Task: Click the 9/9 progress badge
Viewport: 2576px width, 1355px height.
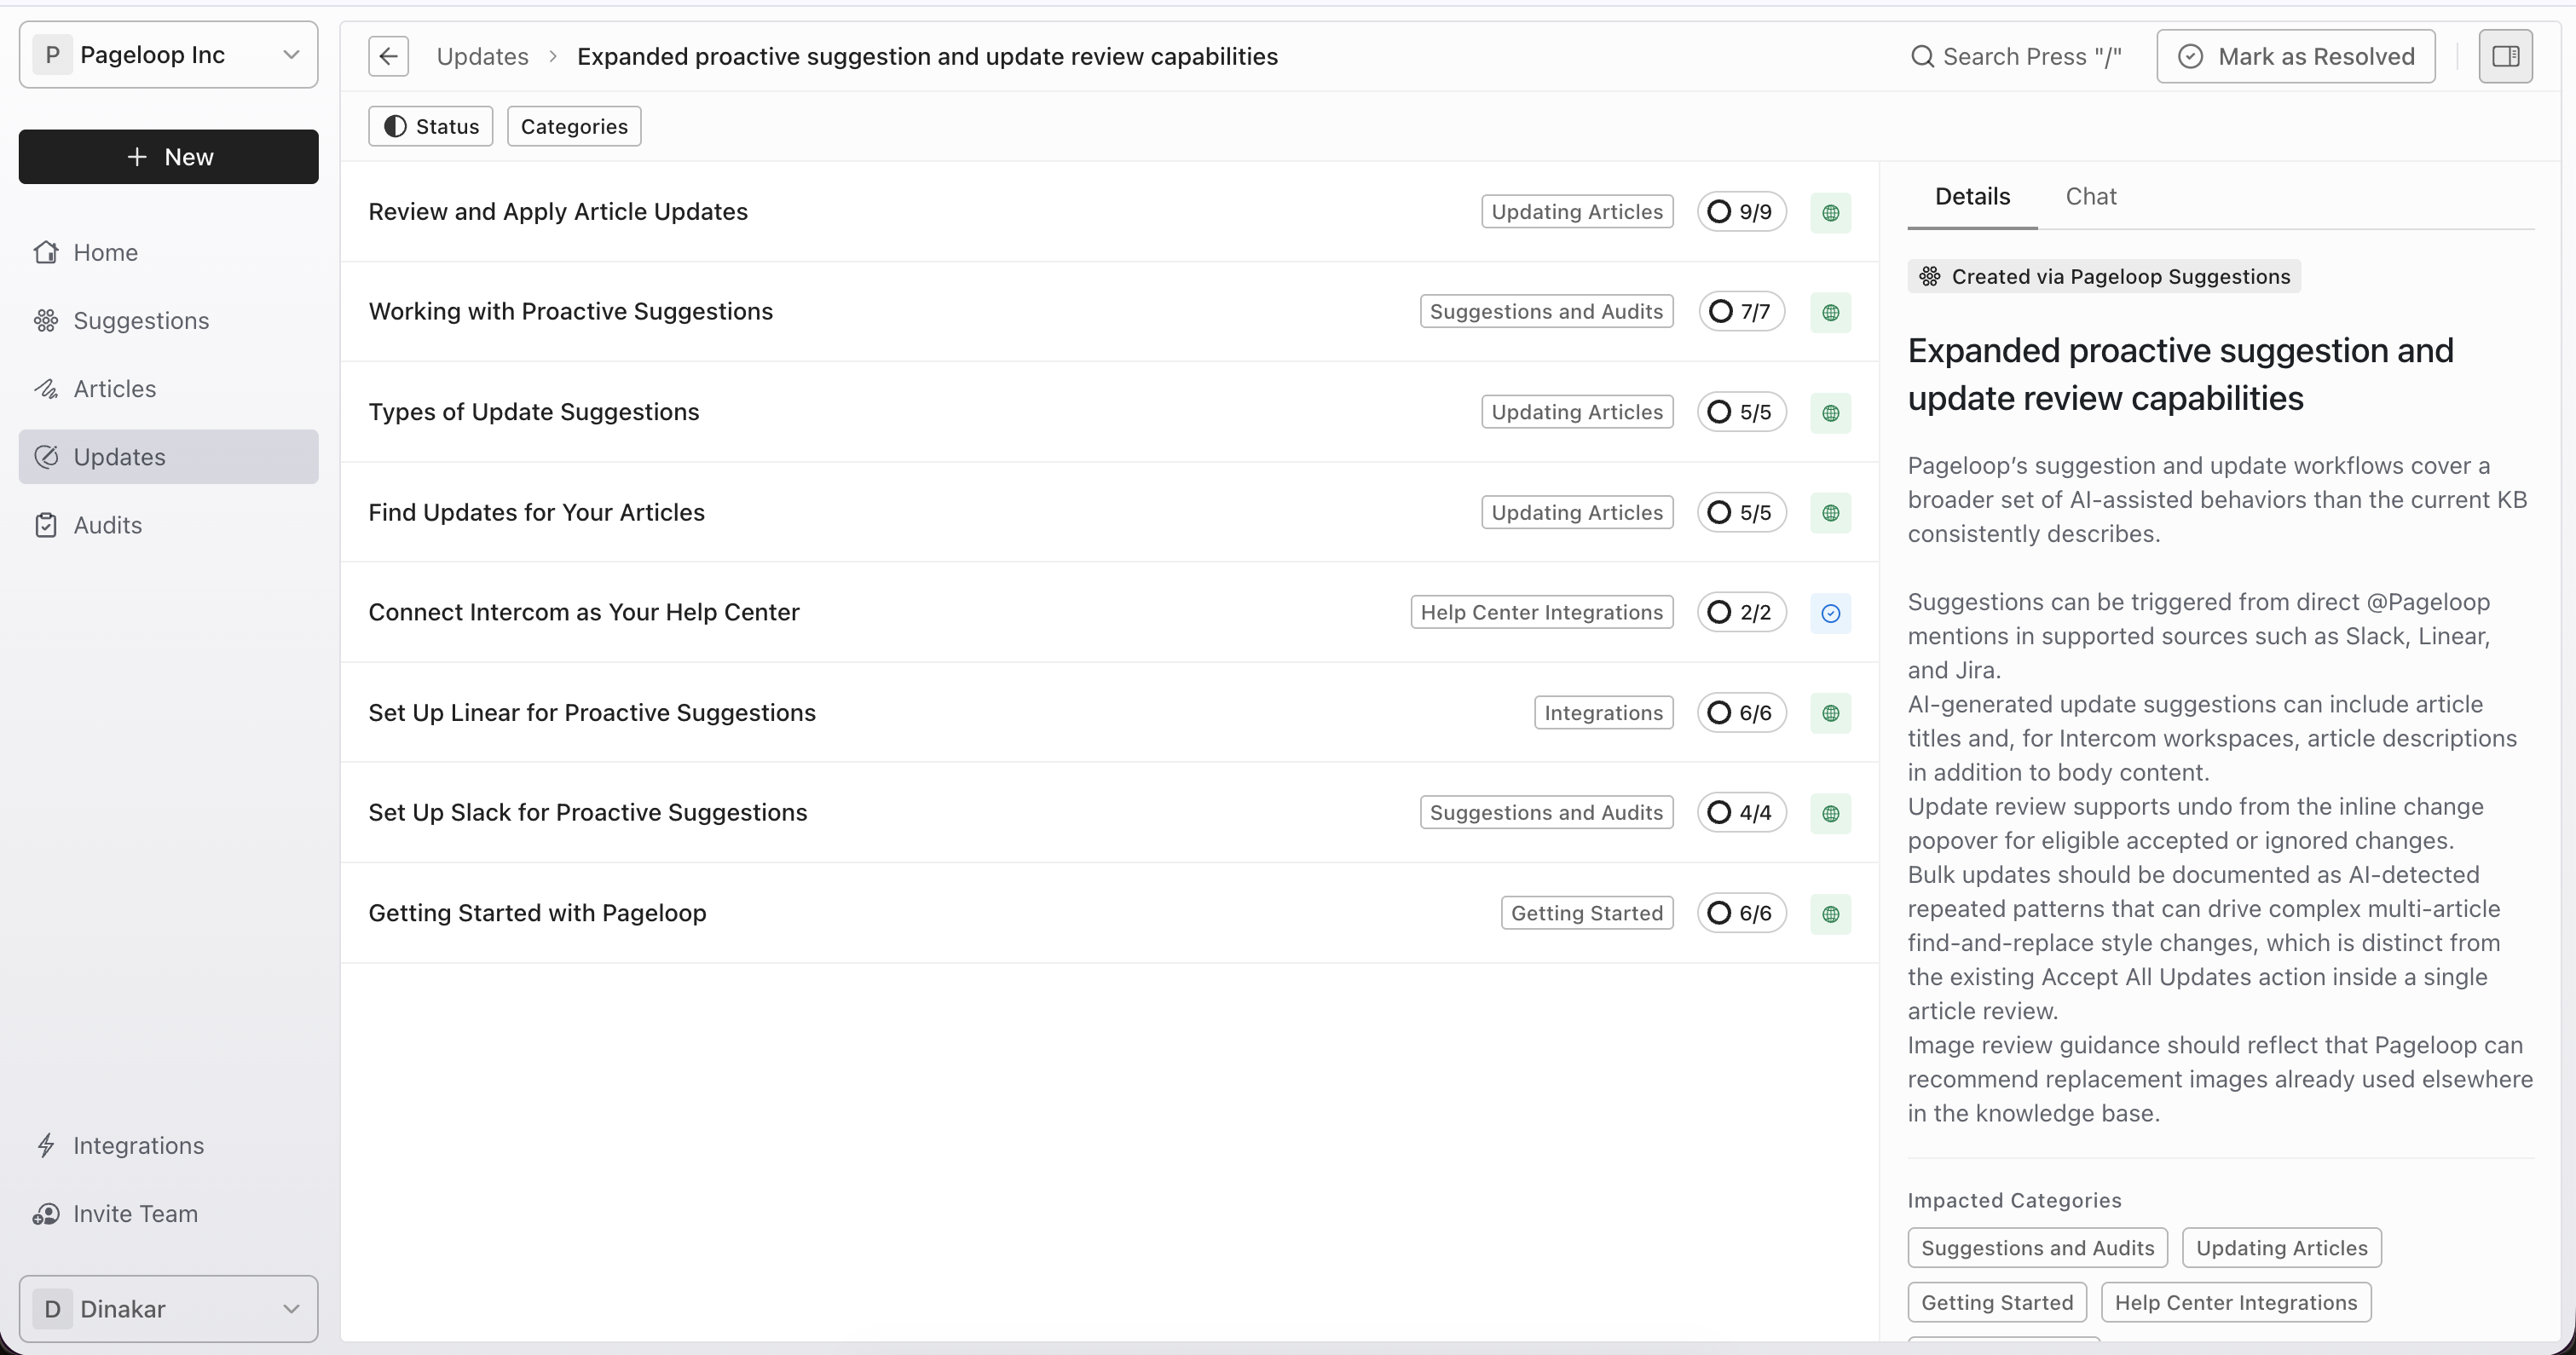Action: pyautogui.click(x=1741, y=211)
